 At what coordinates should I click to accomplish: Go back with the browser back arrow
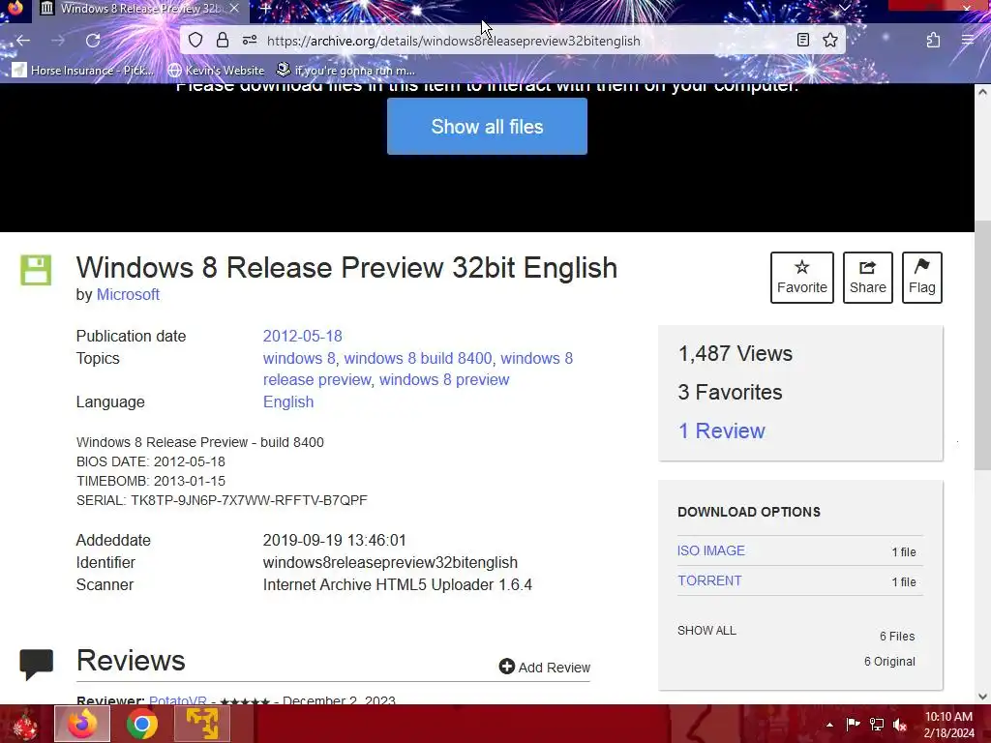[x=23, y=41]
